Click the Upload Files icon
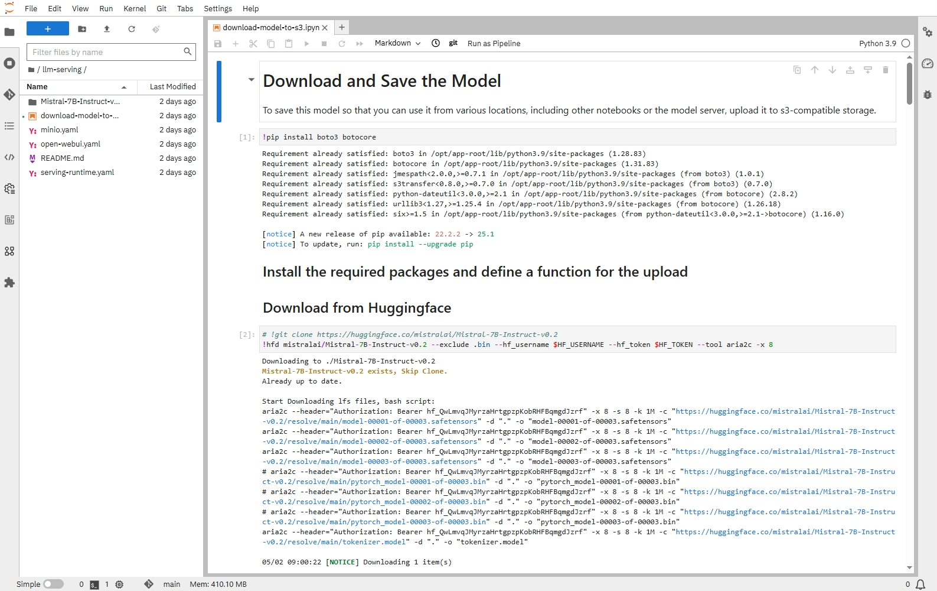Viewport: 937px width, 591px height. point(107,29)
